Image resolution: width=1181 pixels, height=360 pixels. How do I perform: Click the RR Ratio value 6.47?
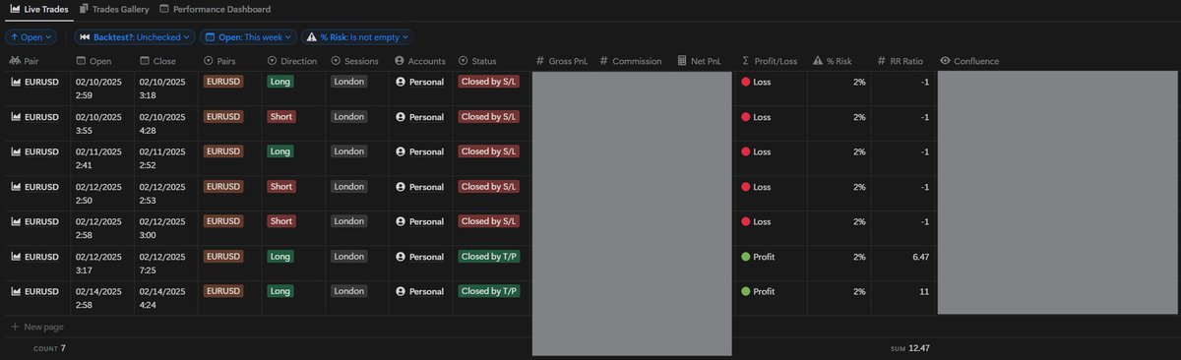pyautogui.click(x=920, y=257)
